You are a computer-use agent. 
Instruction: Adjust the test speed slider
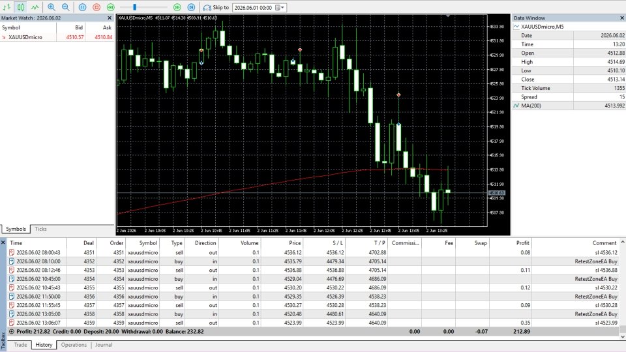(x=134, y=7)
